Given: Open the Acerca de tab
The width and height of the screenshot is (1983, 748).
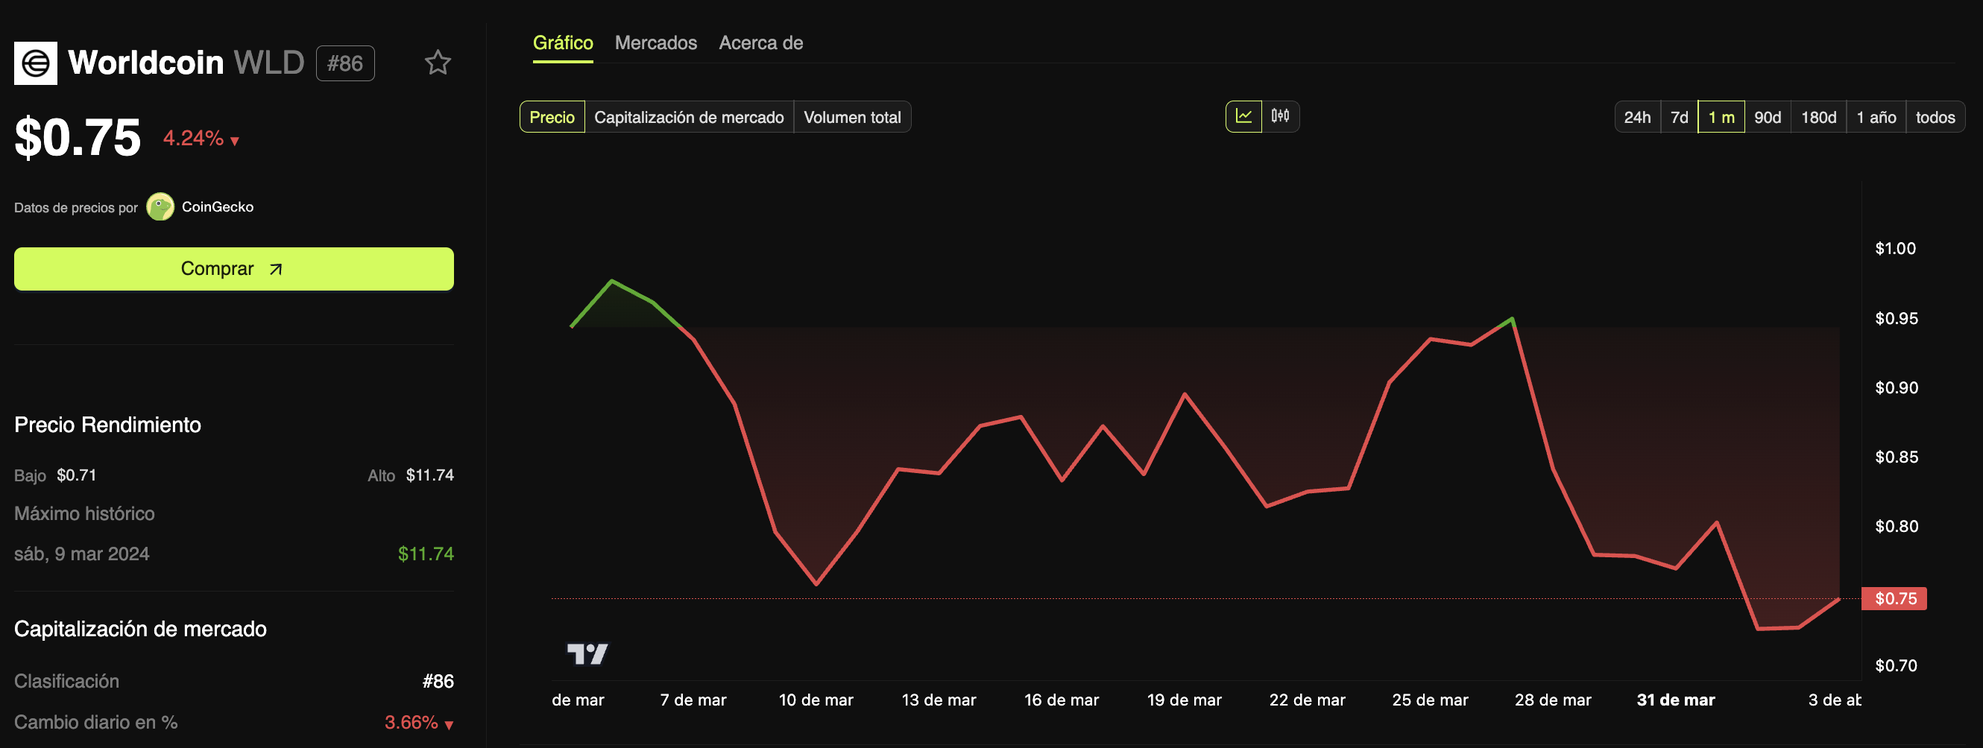Looking at the screenshot, I should [x=760, y=43].
